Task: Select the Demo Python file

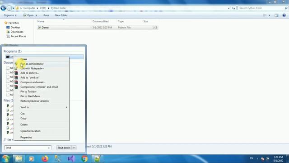Action: point(98,28)
